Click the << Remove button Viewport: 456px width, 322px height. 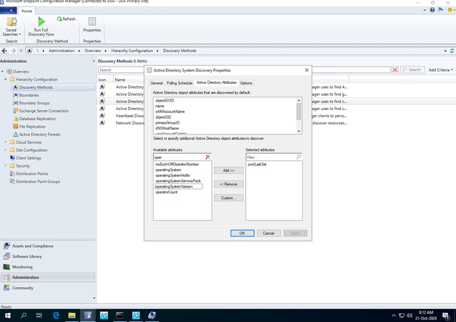pos(229,184)
